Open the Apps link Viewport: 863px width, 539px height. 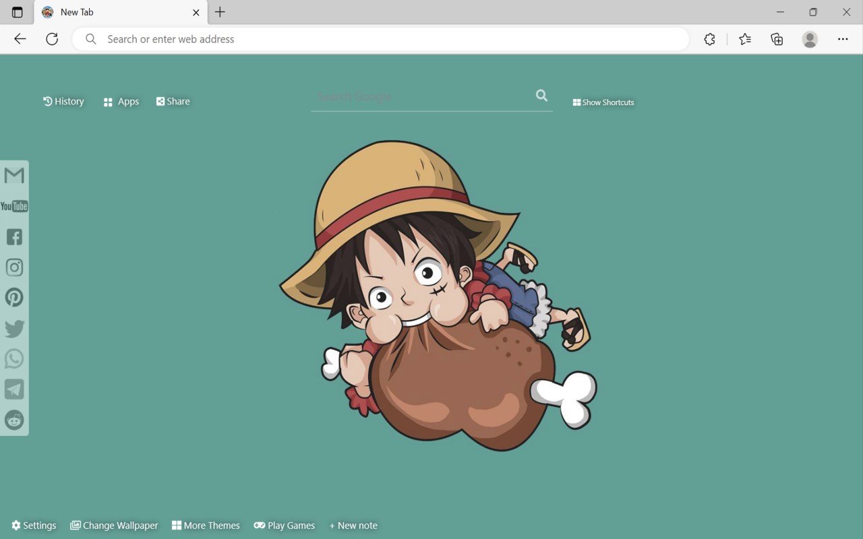[x=121, y=102]
